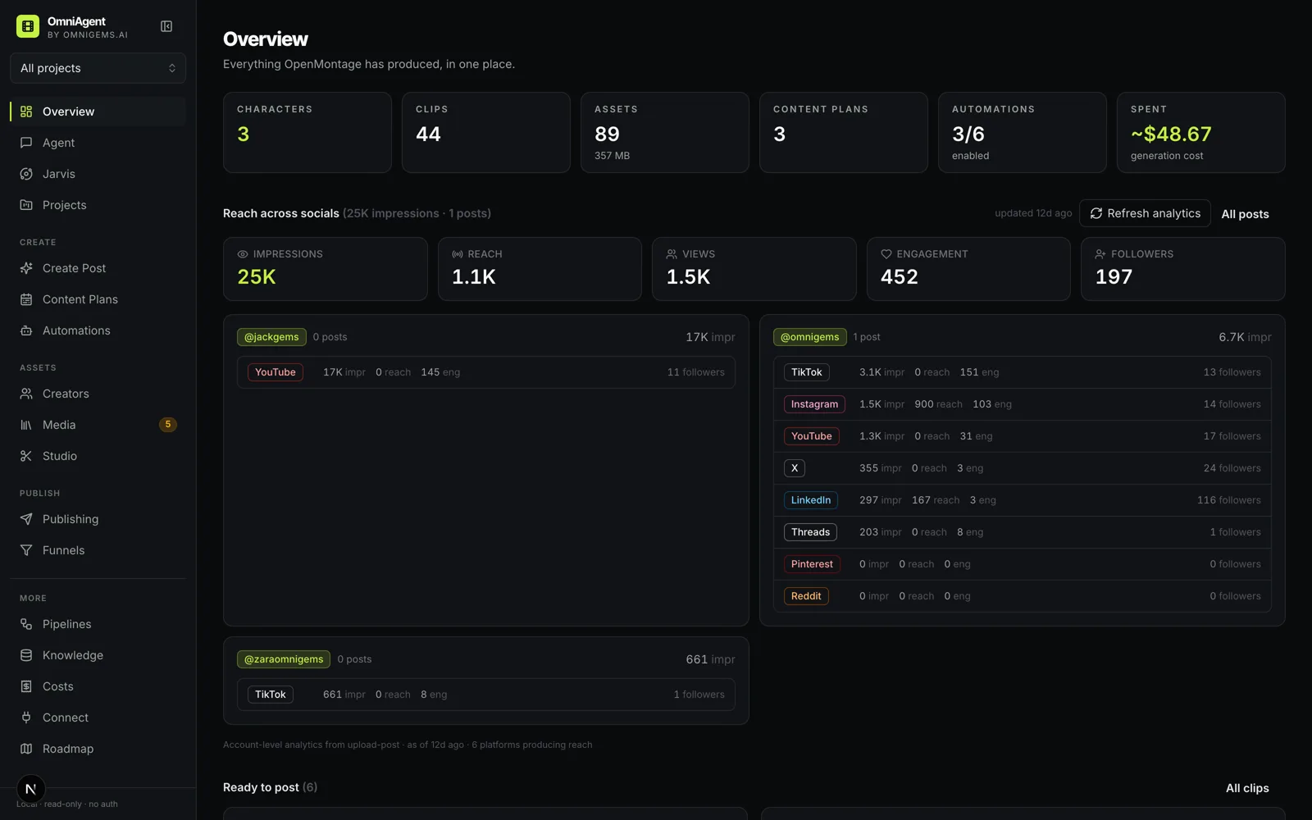Click the round N badge at the bottom left
Viewport: 1312px width, 820px height.
pos(31,789)
